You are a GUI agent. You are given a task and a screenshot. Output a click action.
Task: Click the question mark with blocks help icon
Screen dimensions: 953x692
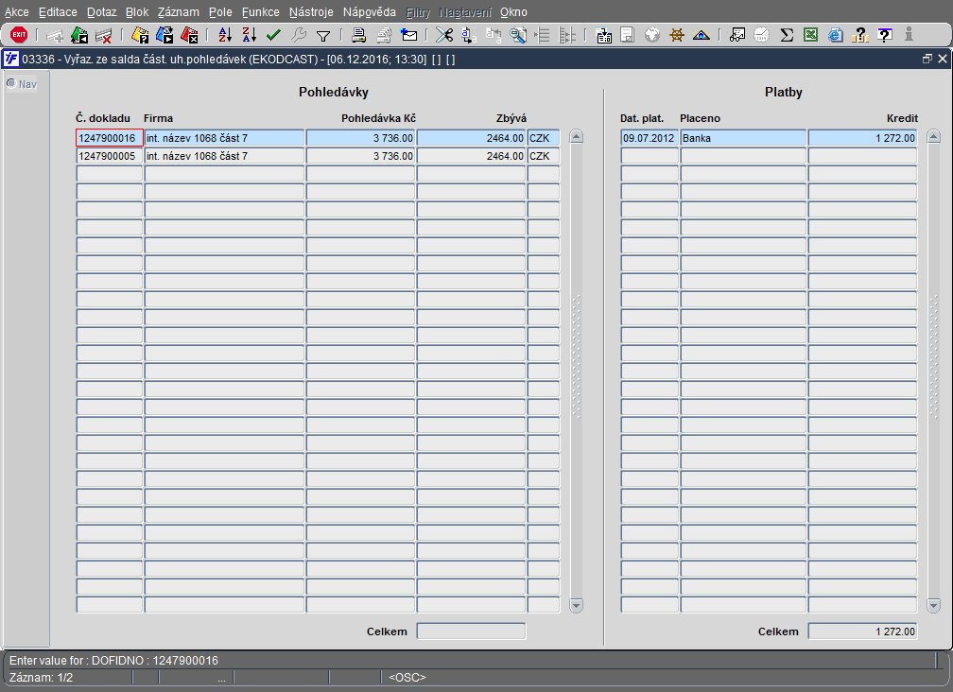click(x=860, y=35)
